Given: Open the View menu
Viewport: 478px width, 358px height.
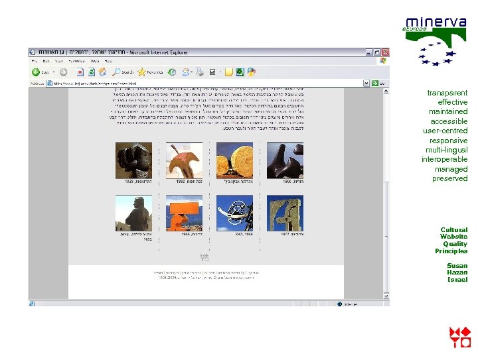Looking at the screenshot, I should (x=59, y=61).
